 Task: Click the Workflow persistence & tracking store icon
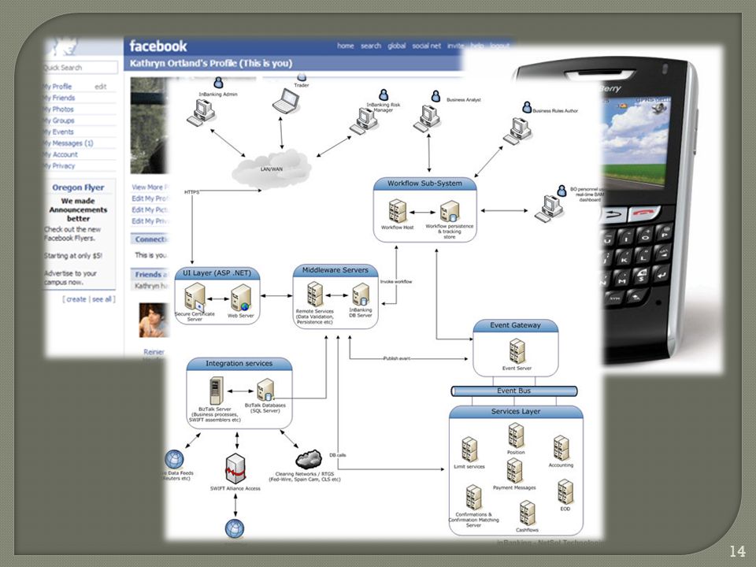450,211
